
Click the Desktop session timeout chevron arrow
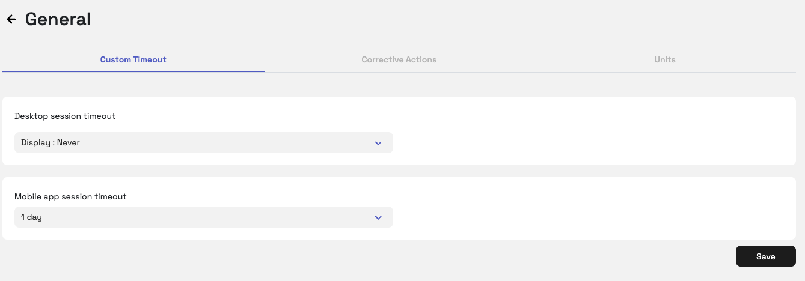tap(378, 143)
